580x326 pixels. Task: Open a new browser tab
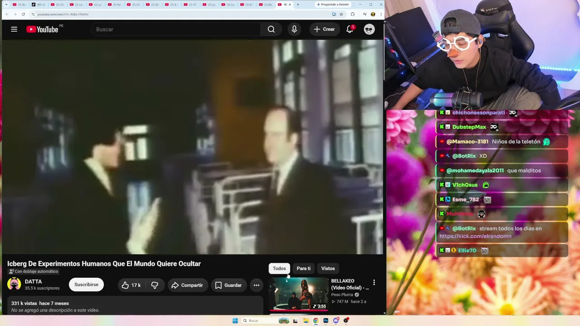[x=298, y=5]
